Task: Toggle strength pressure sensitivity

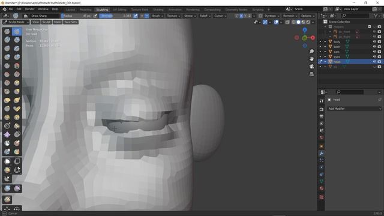Action: tap(136, 16)
